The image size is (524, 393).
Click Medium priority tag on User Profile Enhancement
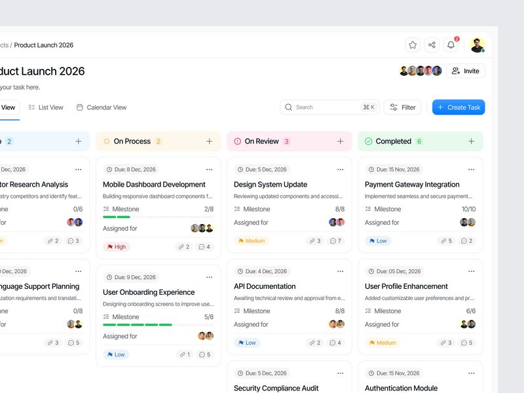coord(383,343)
